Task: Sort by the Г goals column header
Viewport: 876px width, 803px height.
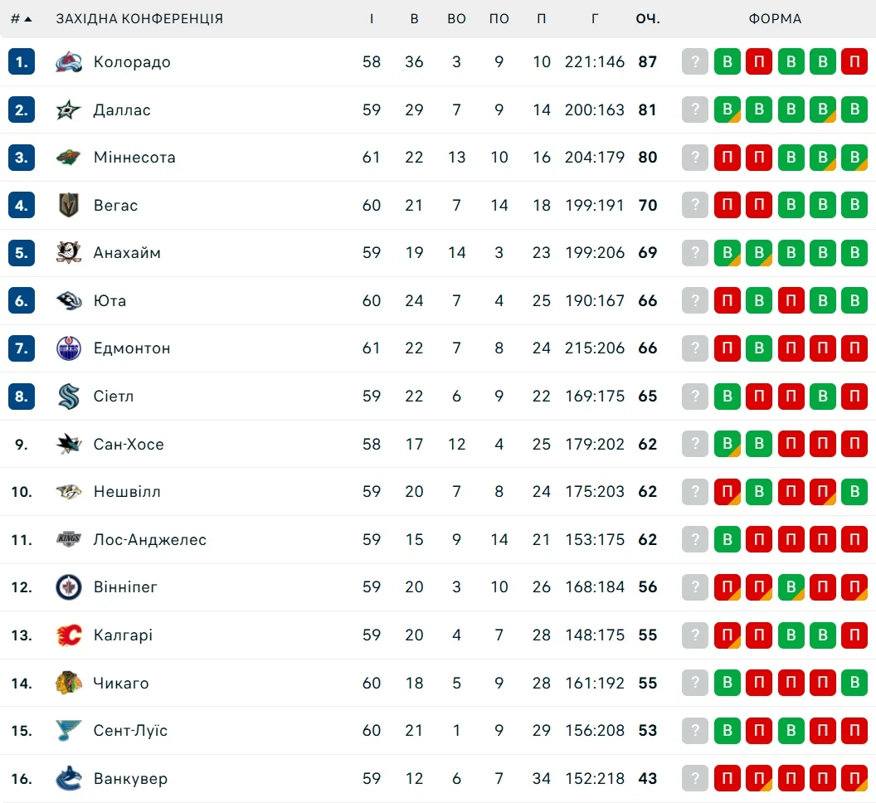Action: [x=595, y=18]
